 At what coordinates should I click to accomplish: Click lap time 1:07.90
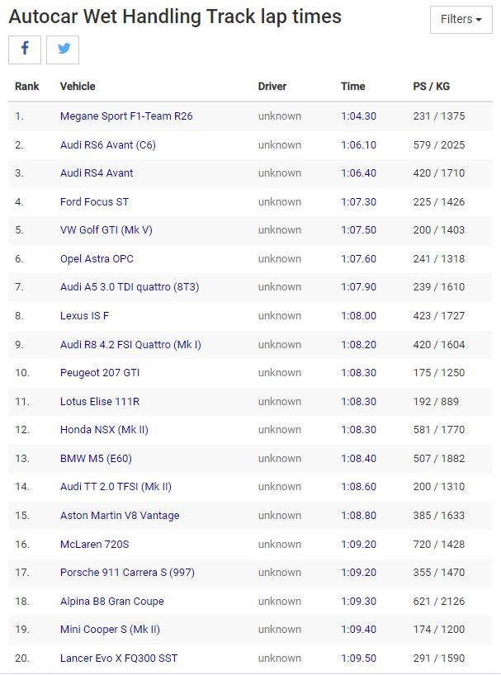tap(358, 287)
